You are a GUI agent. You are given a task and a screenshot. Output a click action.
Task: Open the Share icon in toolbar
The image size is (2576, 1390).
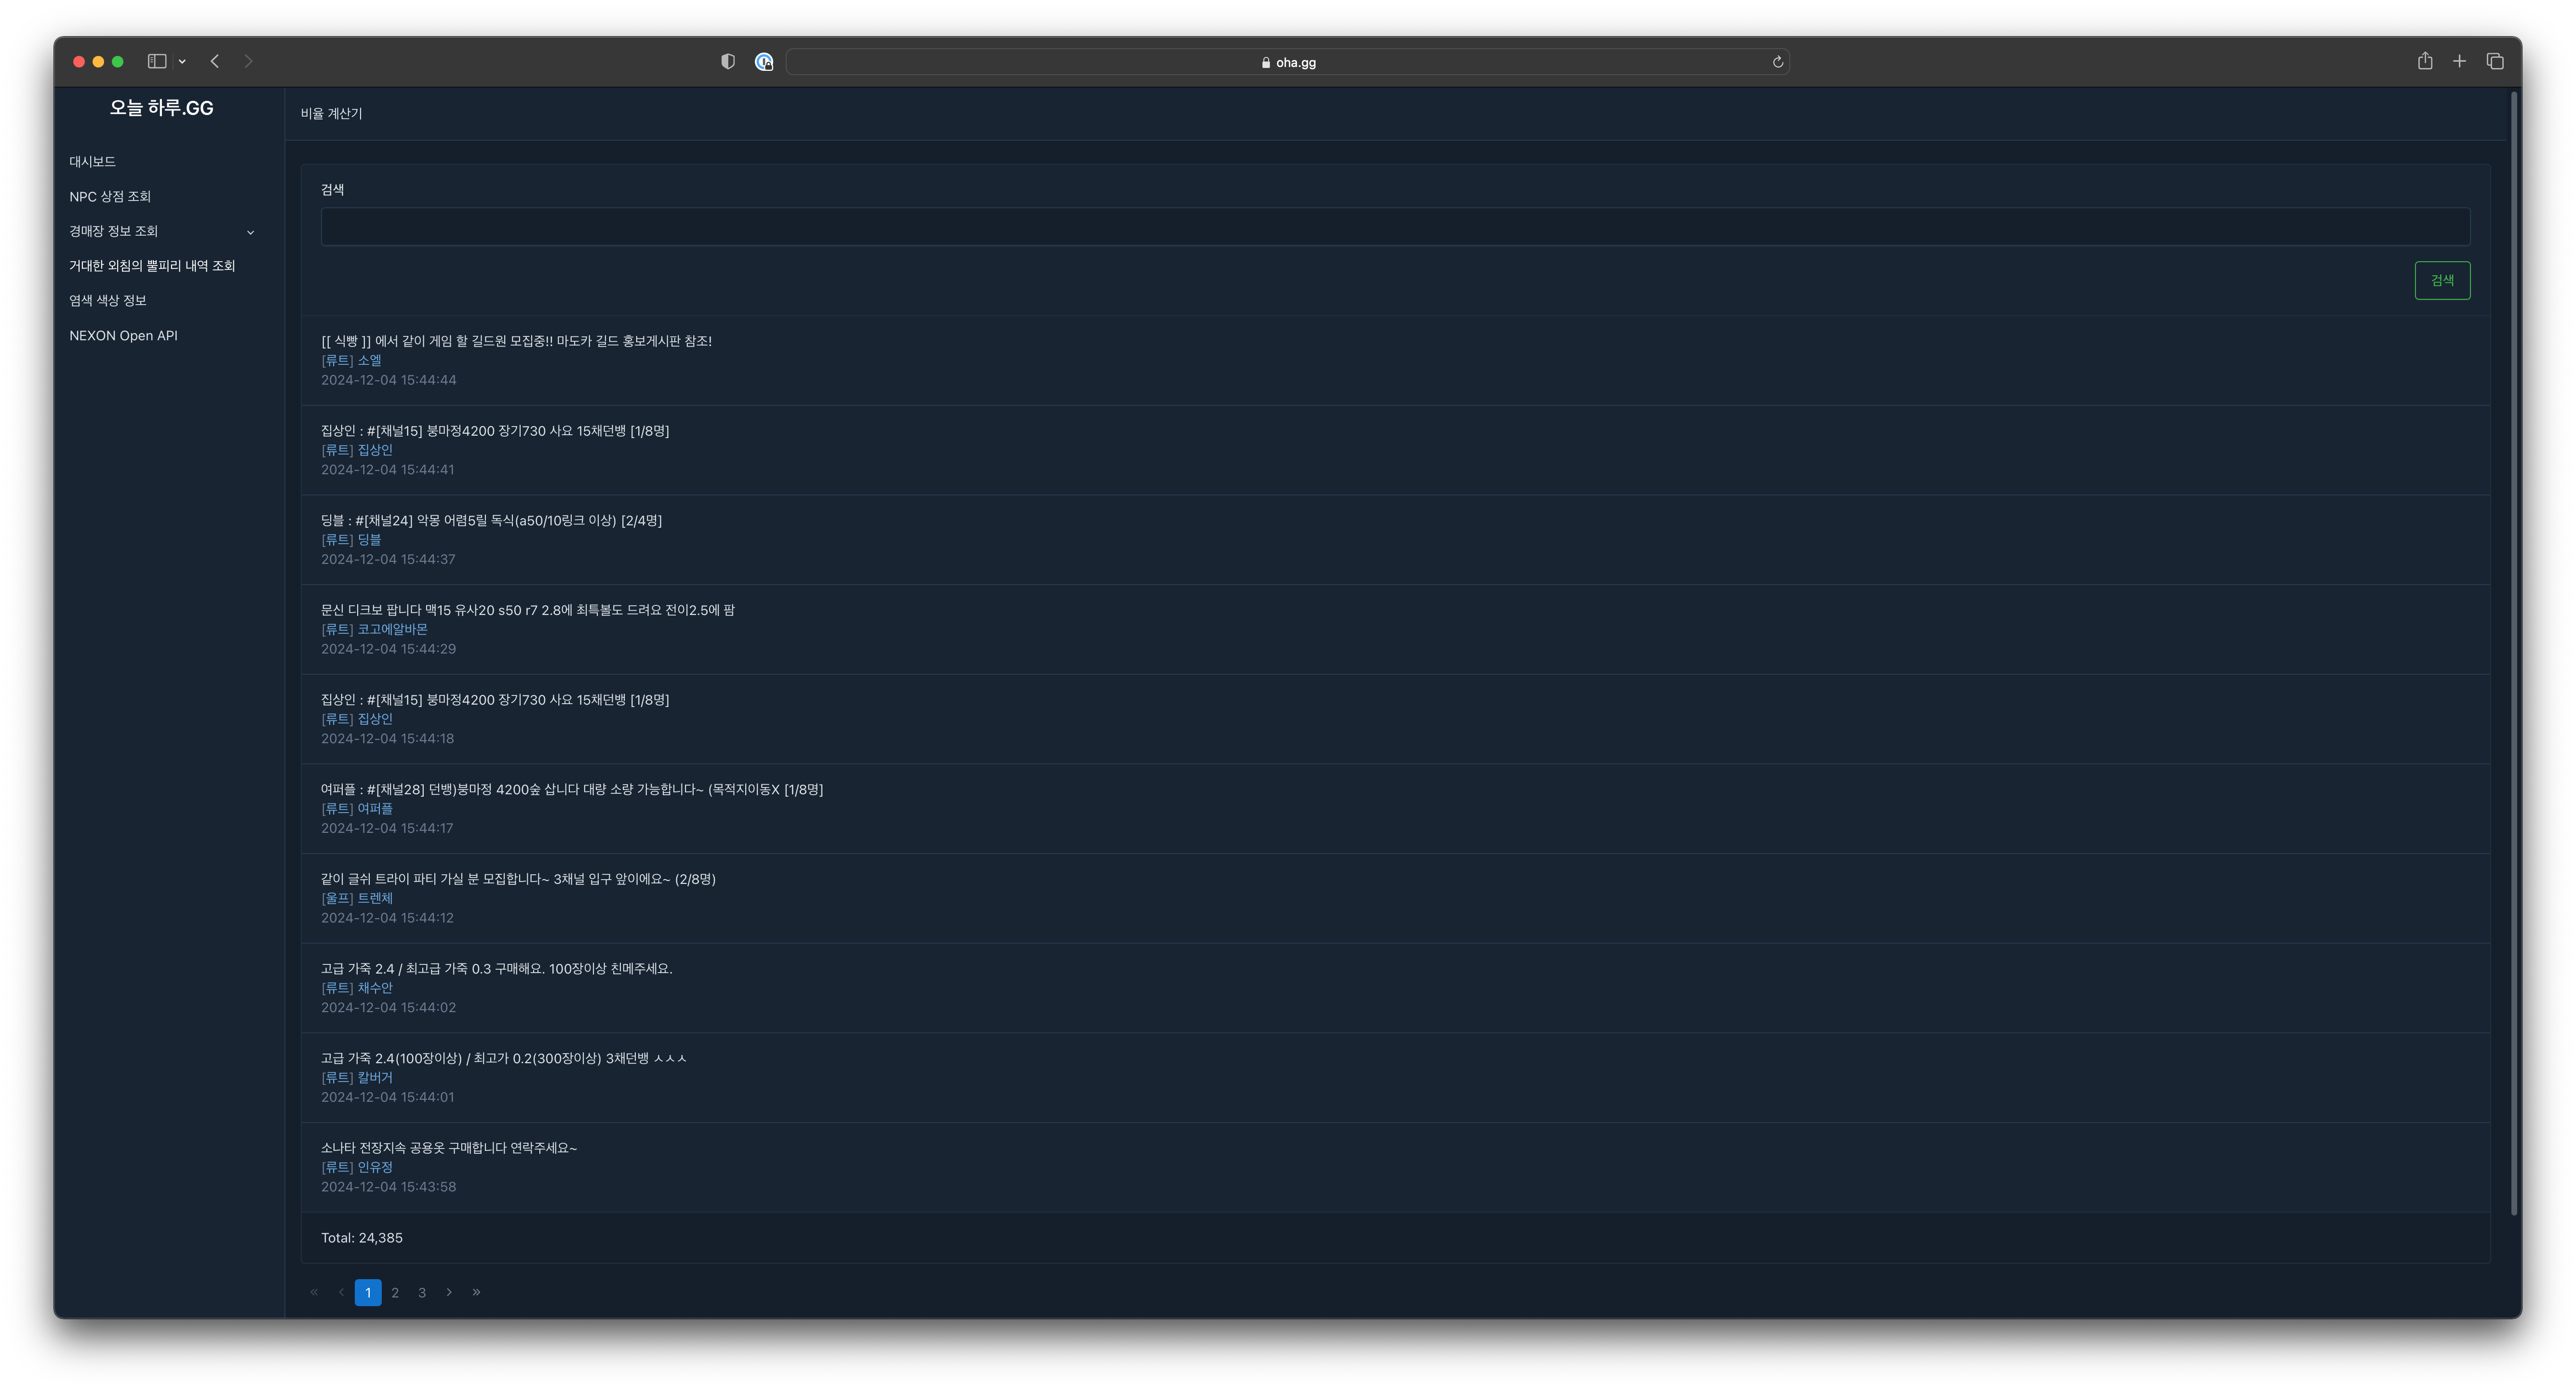tap(2424, 61)
